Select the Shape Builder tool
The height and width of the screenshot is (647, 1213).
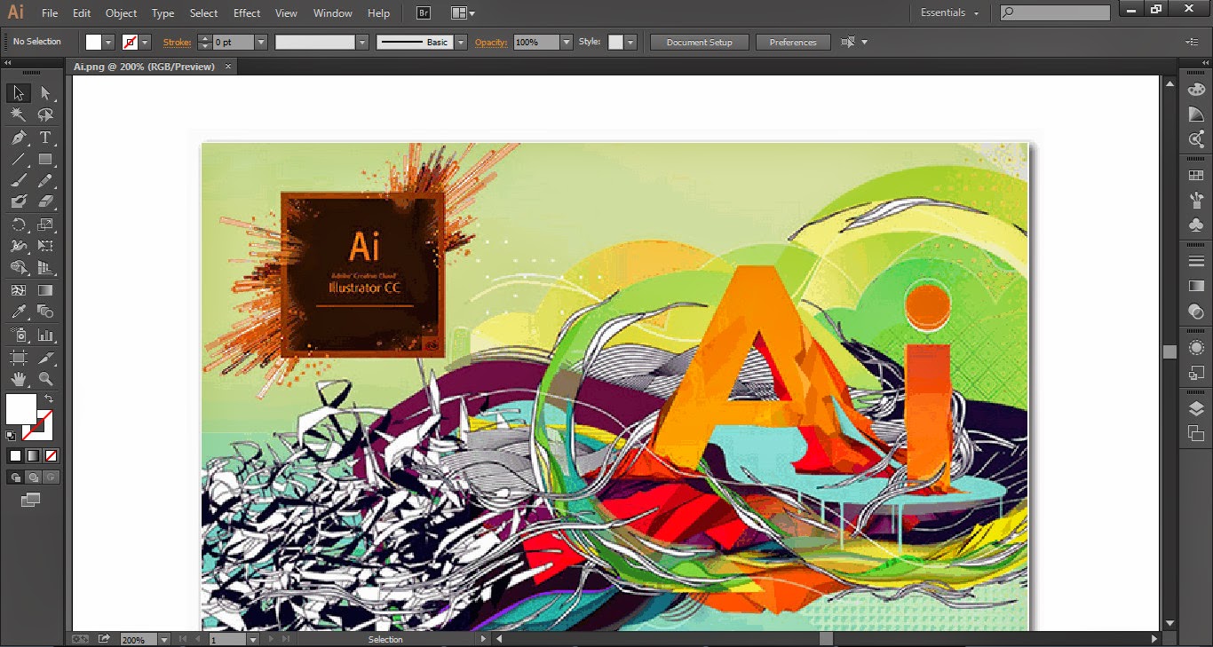19,267
